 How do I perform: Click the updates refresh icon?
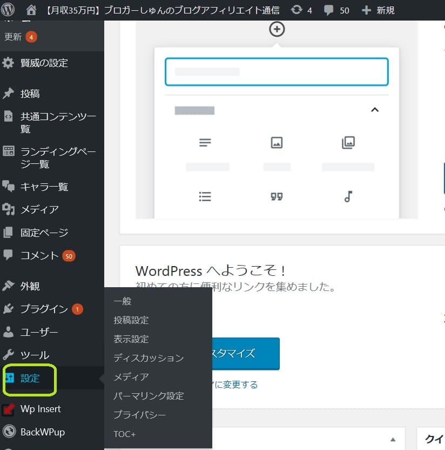click(296, 10)
